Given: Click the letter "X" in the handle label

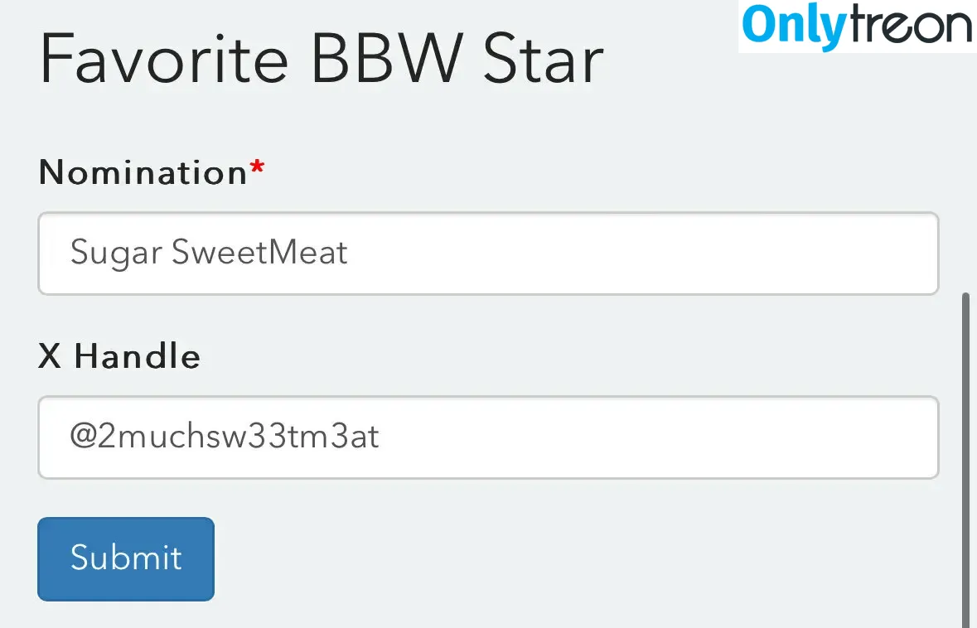Looking at the screenshot, I should (x=50, y=356).
